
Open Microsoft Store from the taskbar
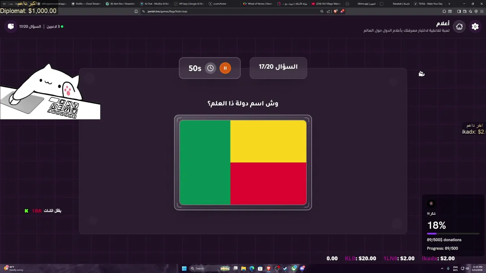[260, 268]
